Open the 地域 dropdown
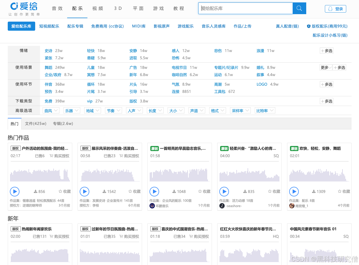The image size is (359, 265). (x=92, y=110)
